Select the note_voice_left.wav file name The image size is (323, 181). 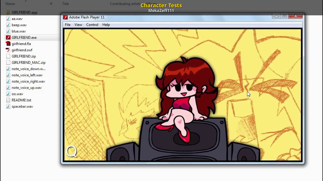tap(27, 75)
